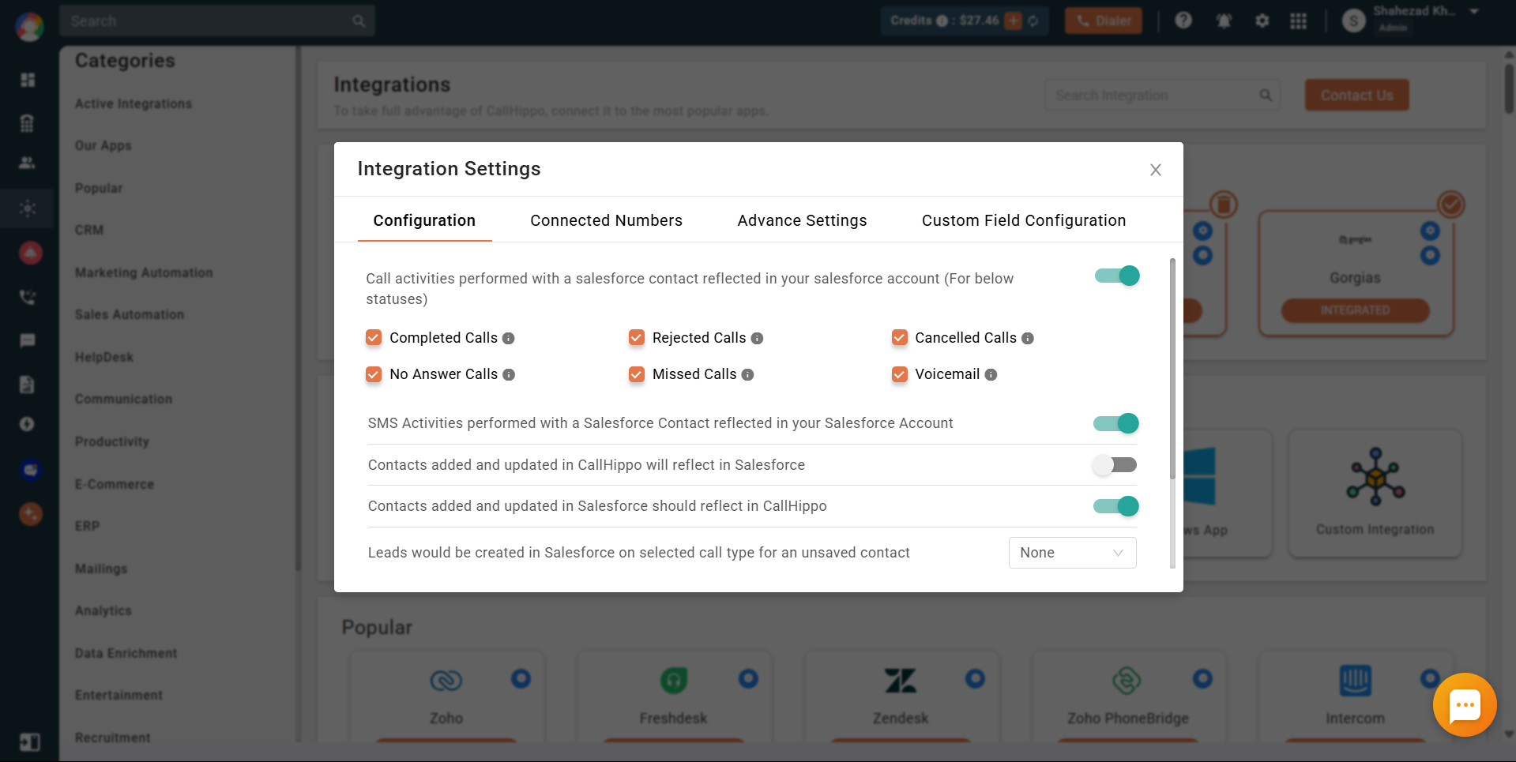
Task: Uncheck Completed Calls checkbox
Action: click(374, 338)
